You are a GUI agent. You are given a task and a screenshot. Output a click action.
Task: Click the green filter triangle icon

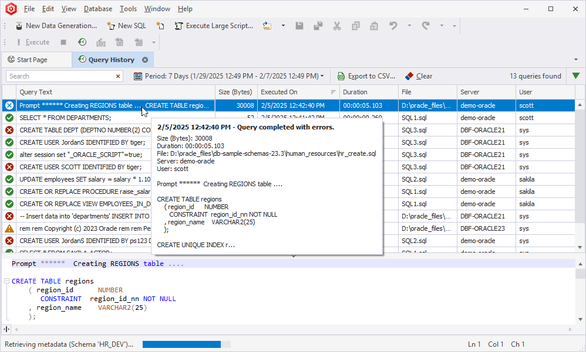pos(576,76)
